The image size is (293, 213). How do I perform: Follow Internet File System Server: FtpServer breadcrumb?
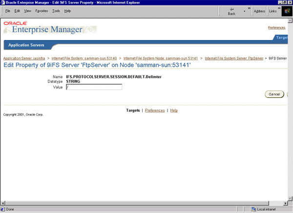click(234, 58)
